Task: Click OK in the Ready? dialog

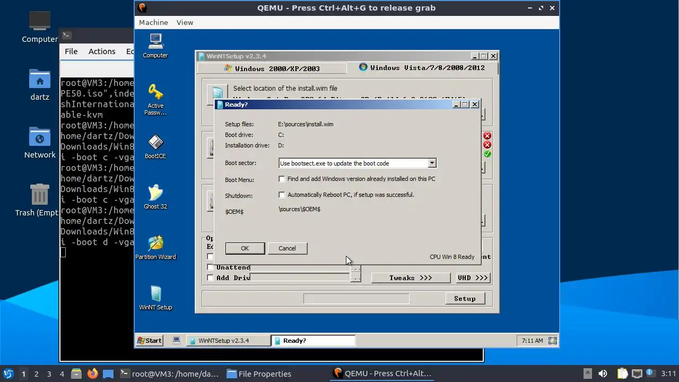Action: pyautogui.click(x=245, y=248)
